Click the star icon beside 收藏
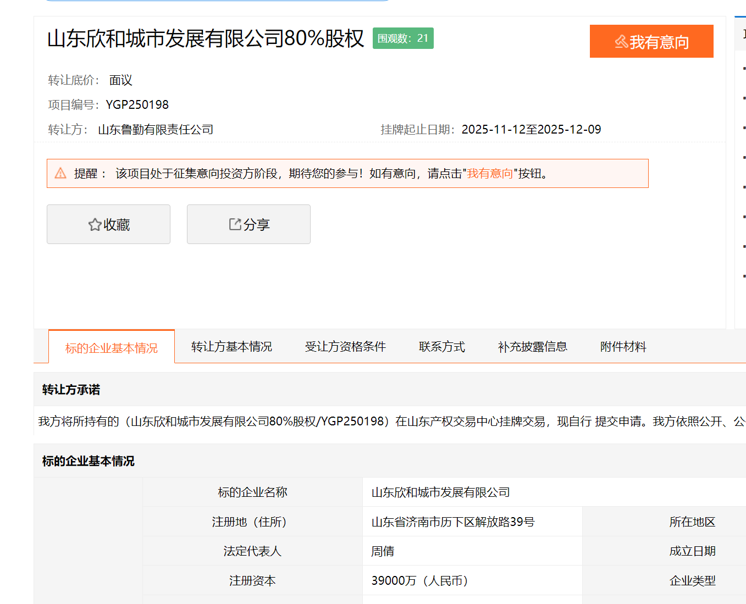The width and height of the screenshot is (746, 604). coord(95,225)
